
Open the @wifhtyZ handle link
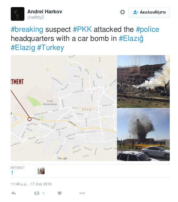(x=35, y=18)
